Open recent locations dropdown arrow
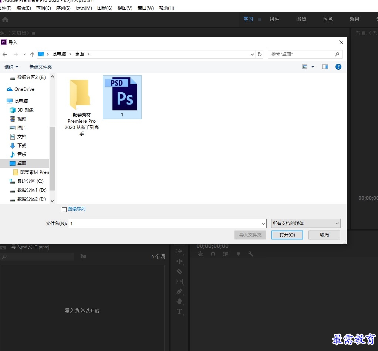378x351 pixels. (24, 54)
